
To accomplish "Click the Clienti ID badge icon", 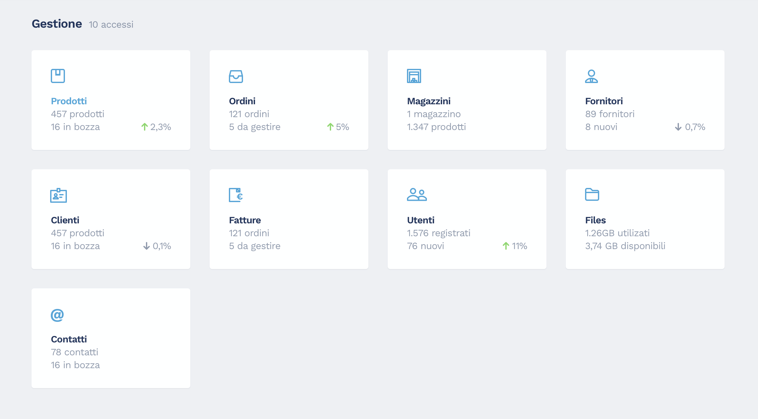I will (x=59, y=195).
